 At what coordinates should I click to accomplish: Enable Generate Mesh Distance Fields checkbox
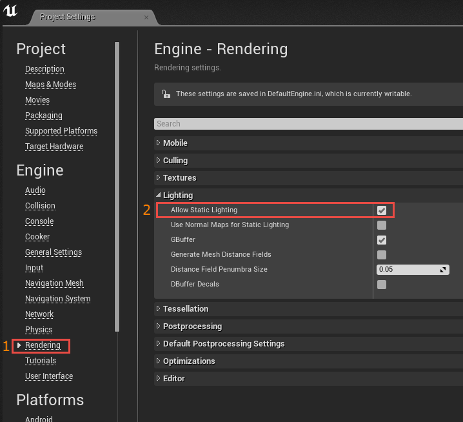(x=382, y=255)
